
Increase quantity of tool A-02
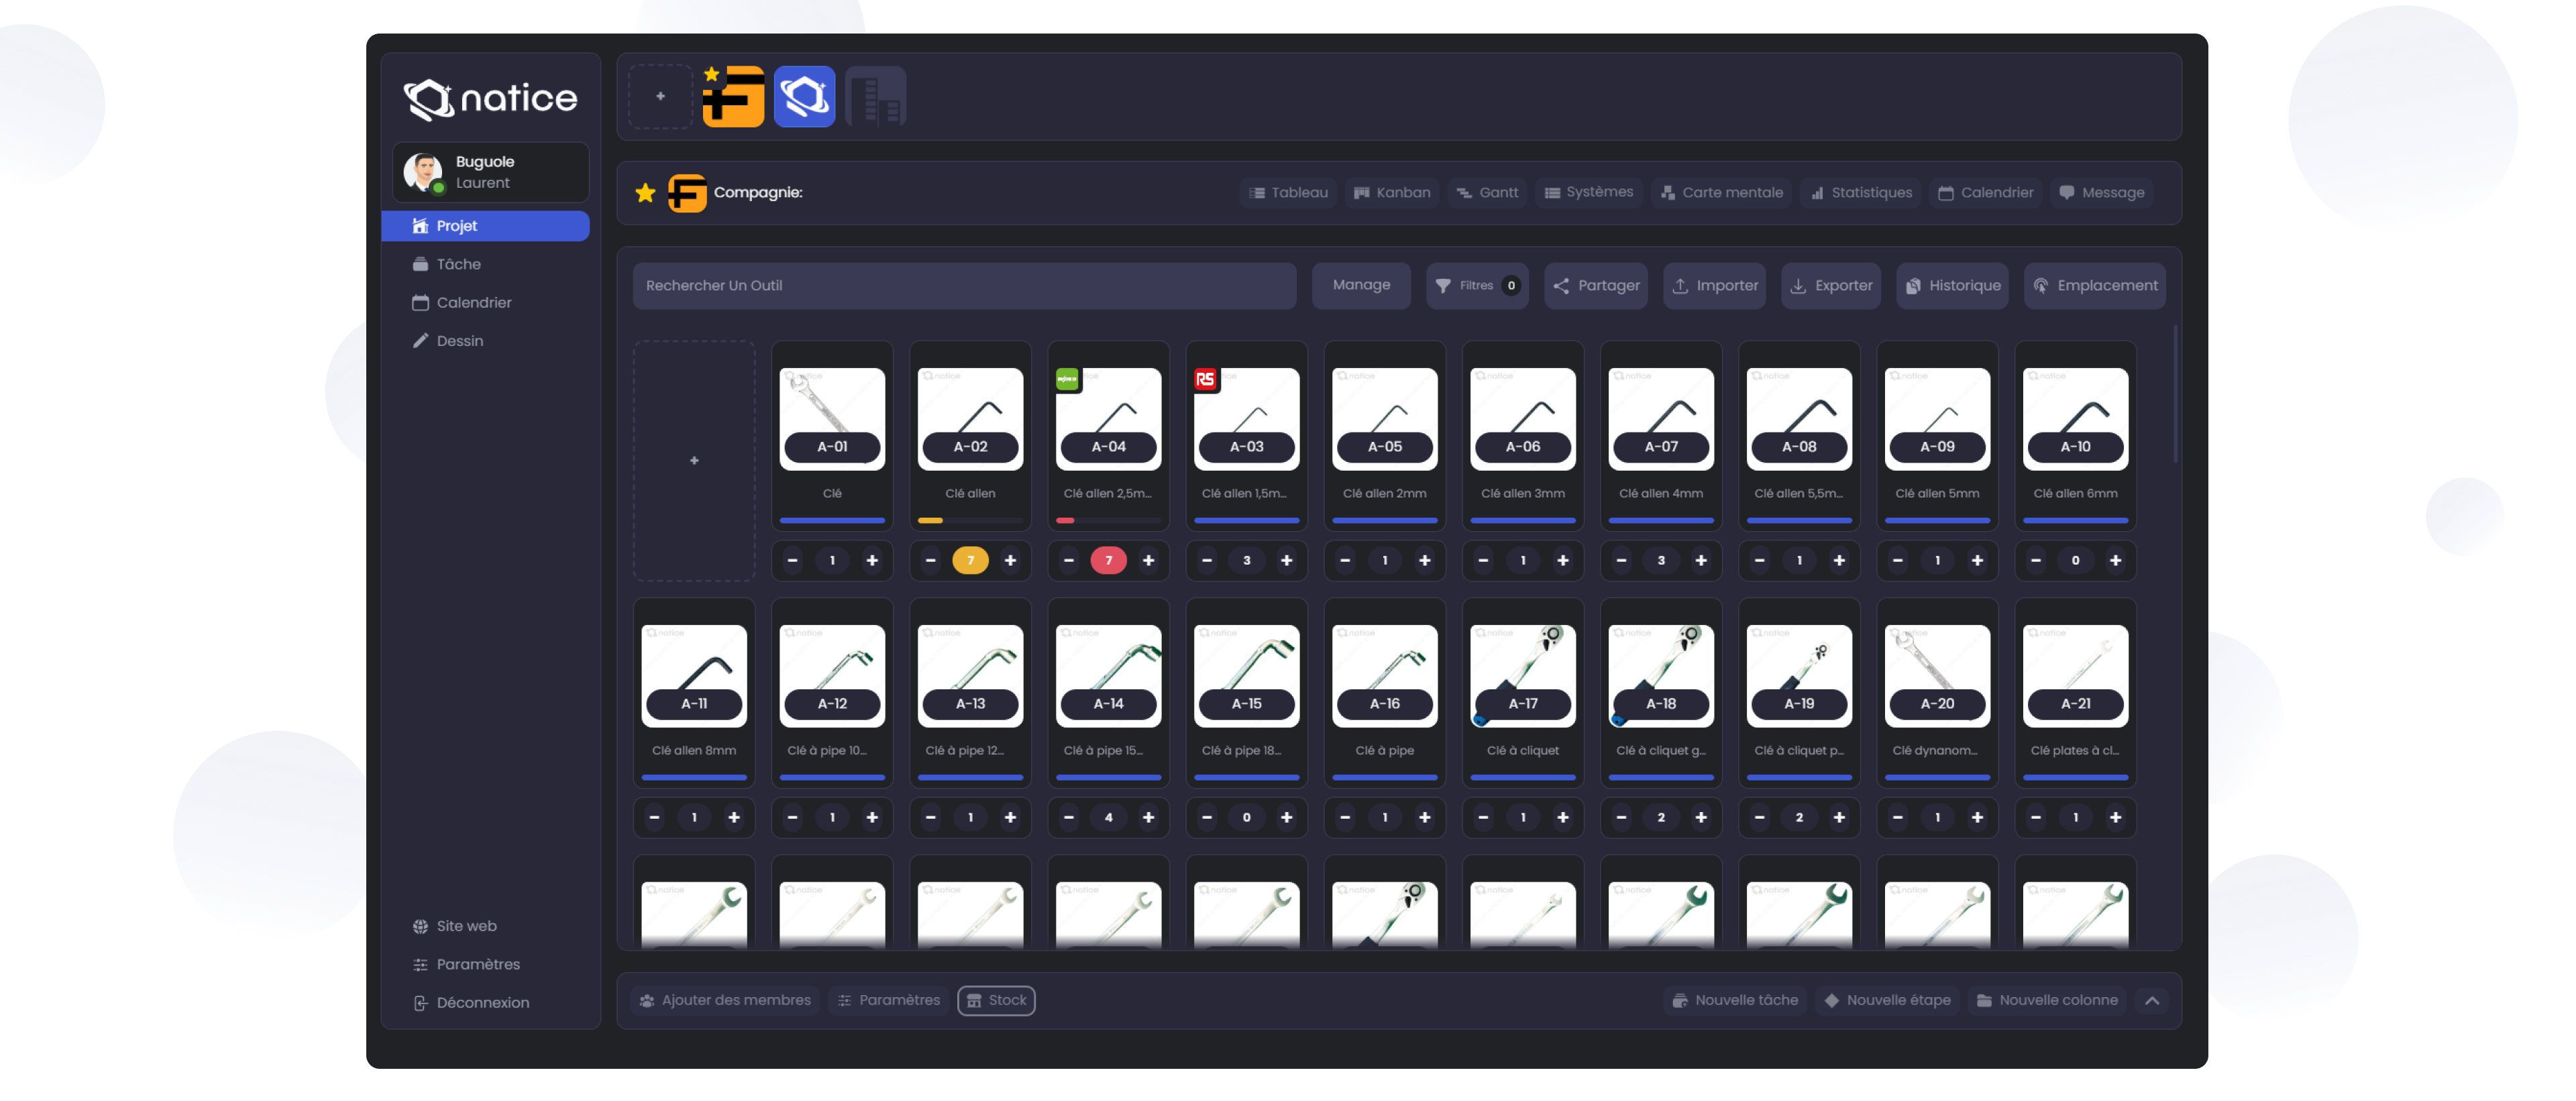click(x=1010, y=561)
